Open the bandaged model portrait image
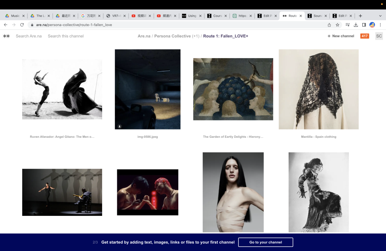Viewport: 386px width, 251px height. (x=233, y=192)
